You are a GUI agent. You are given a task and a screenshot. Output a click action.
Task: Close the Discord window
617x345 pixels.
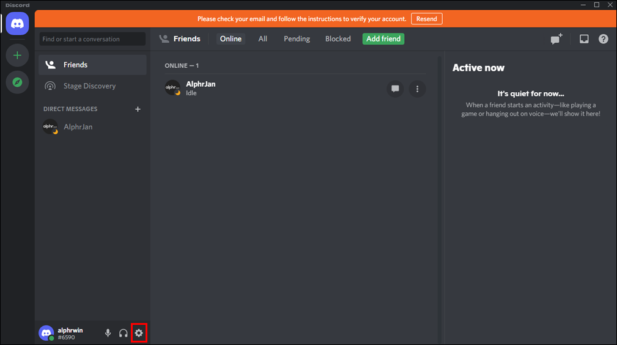click(610, 5)
